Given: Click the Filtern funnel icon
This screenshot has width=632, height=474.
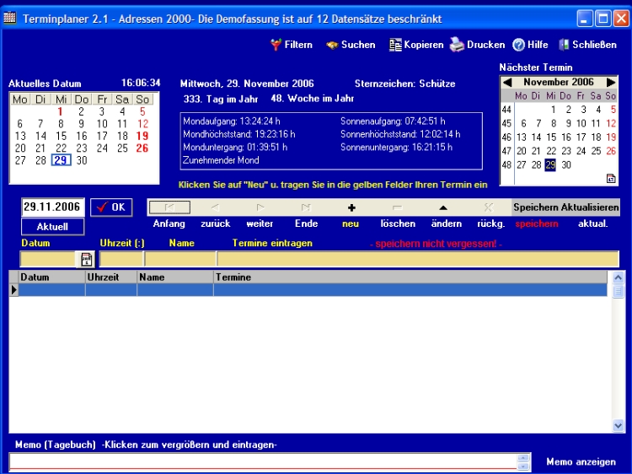Looking at the screenshot, I should [276, 45].
